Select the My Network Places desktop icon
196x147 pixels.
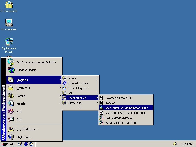pyautogui.click(x=9, y=45)
